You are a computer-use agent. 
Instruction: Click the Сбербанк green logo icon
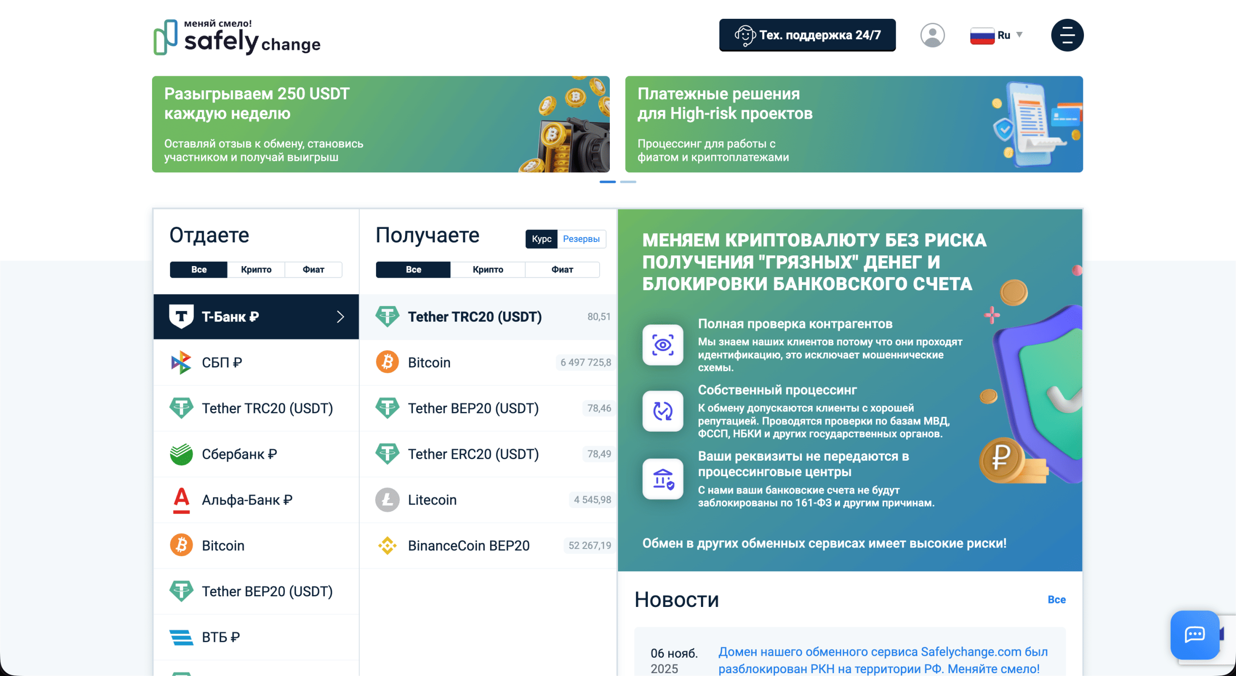(182, 454)
